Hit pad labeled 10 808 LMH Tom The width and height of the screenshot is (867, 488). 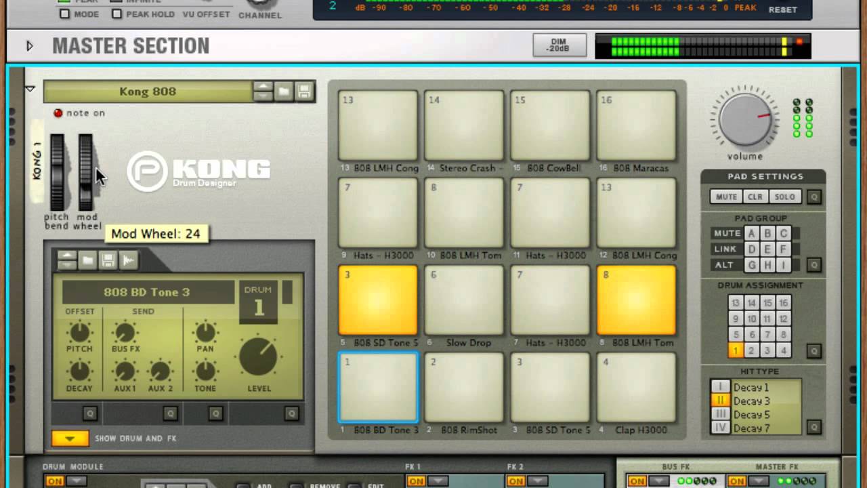(464, 213)
